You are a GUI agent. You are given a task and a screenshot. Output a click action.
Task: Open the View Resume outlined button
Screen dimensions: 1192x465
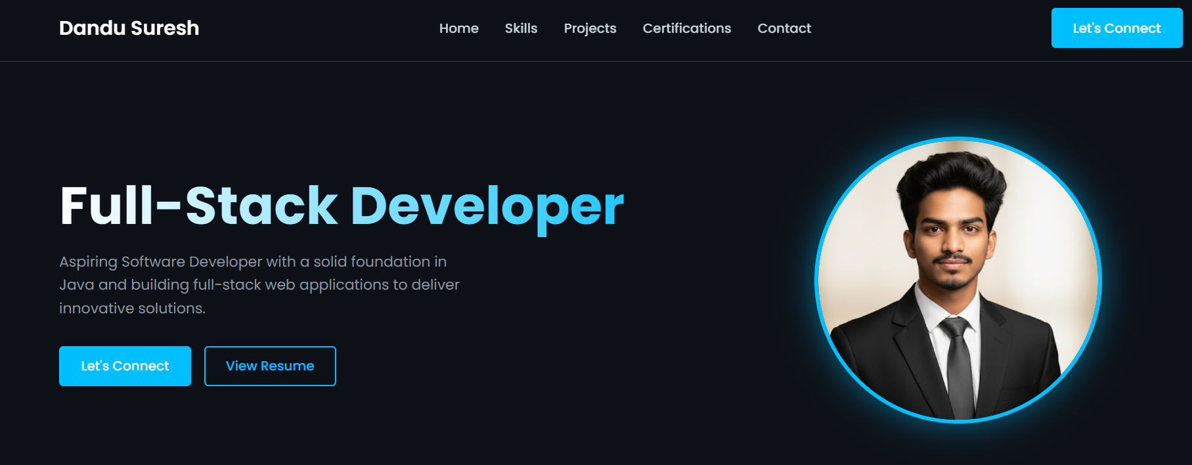click(x=270, y=366)
